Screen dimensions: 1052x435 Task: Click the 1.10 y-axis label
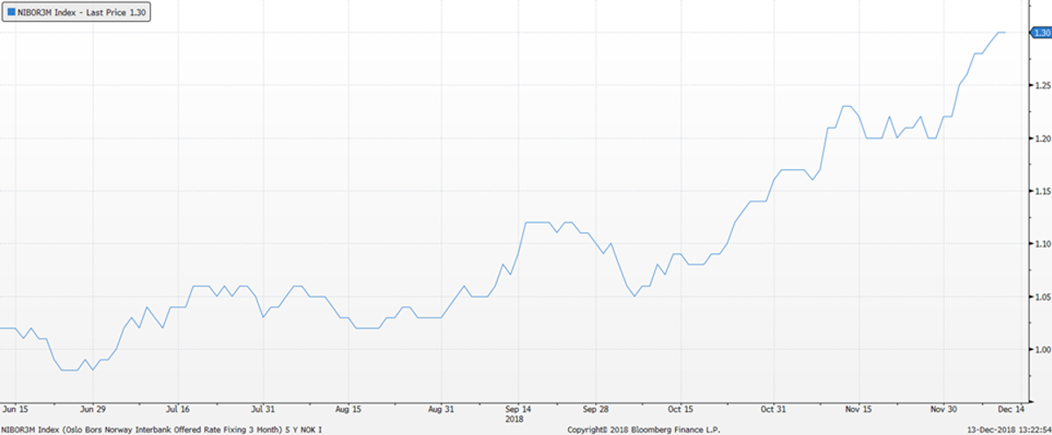(1041, 244)
